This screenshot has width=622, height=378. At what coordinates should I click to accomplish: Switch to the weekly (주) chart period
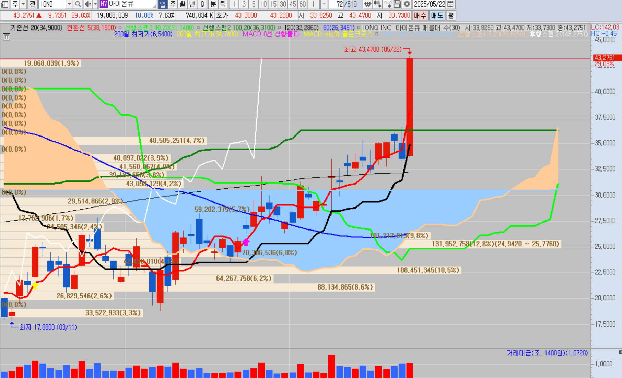pyautogui.click(x=173, y=4)
